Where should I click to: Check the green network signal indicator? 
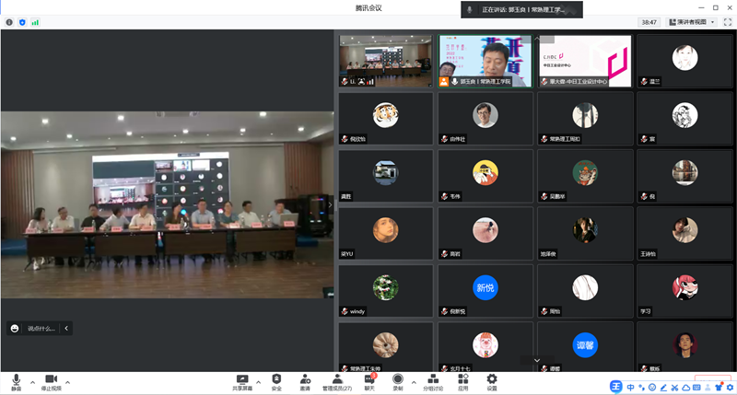click(x=35, y=22)
